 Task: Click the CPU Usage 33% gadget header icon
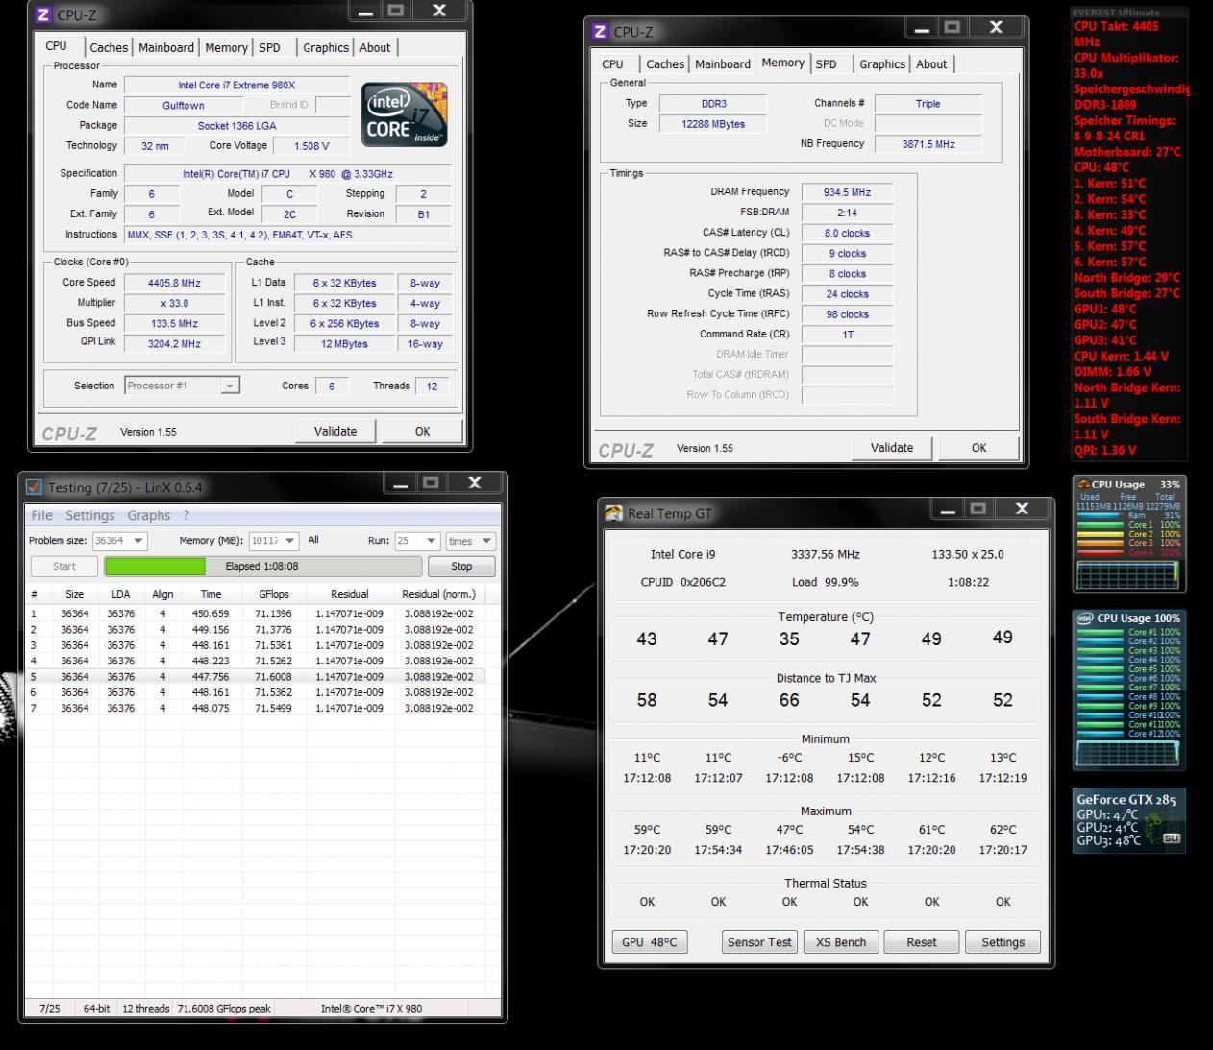[1083, 484]
